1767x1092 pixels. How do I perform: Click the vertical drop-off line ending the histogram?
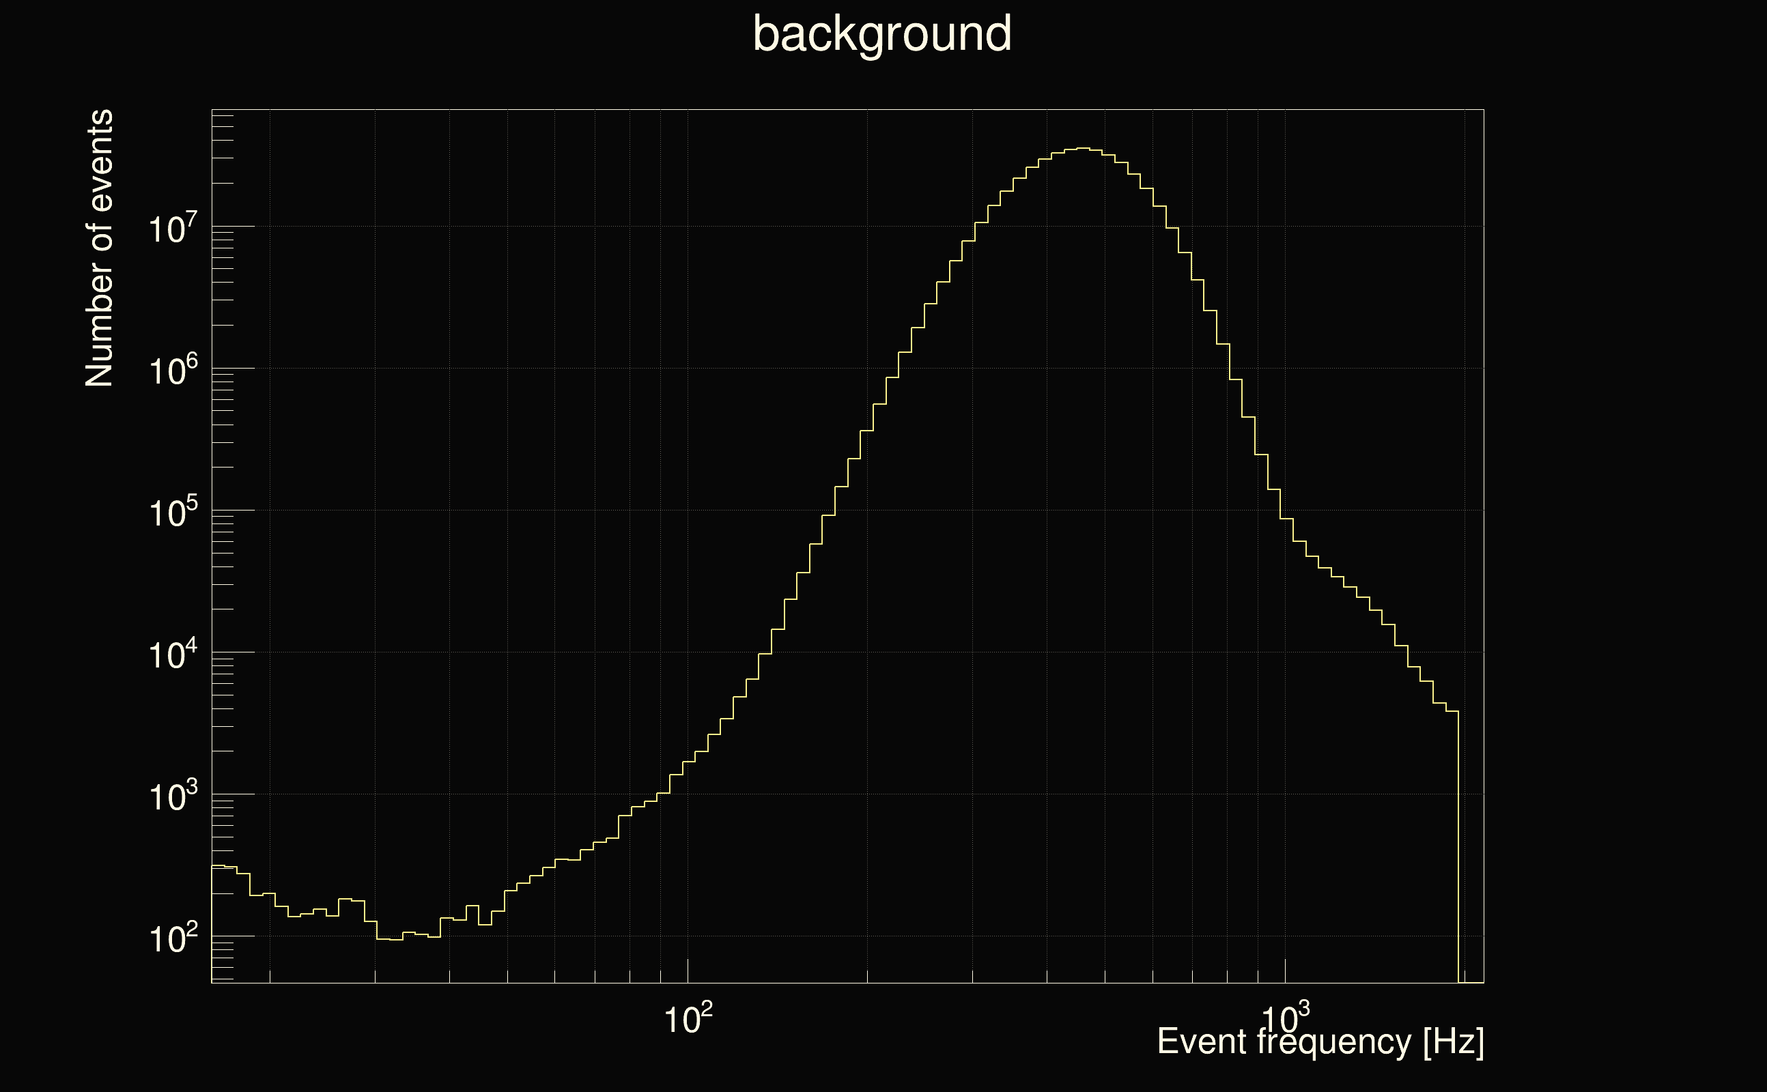[x=1458, y=845]
